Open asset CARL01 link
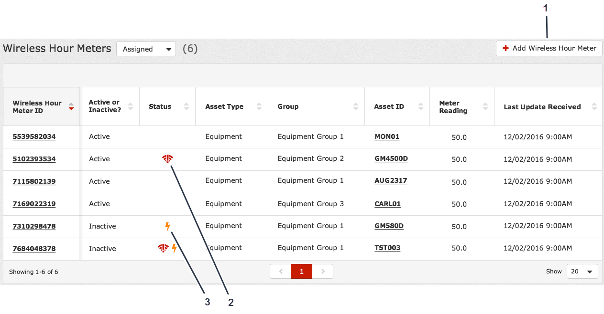The image size is (604, 314). [x=387, y=204]
